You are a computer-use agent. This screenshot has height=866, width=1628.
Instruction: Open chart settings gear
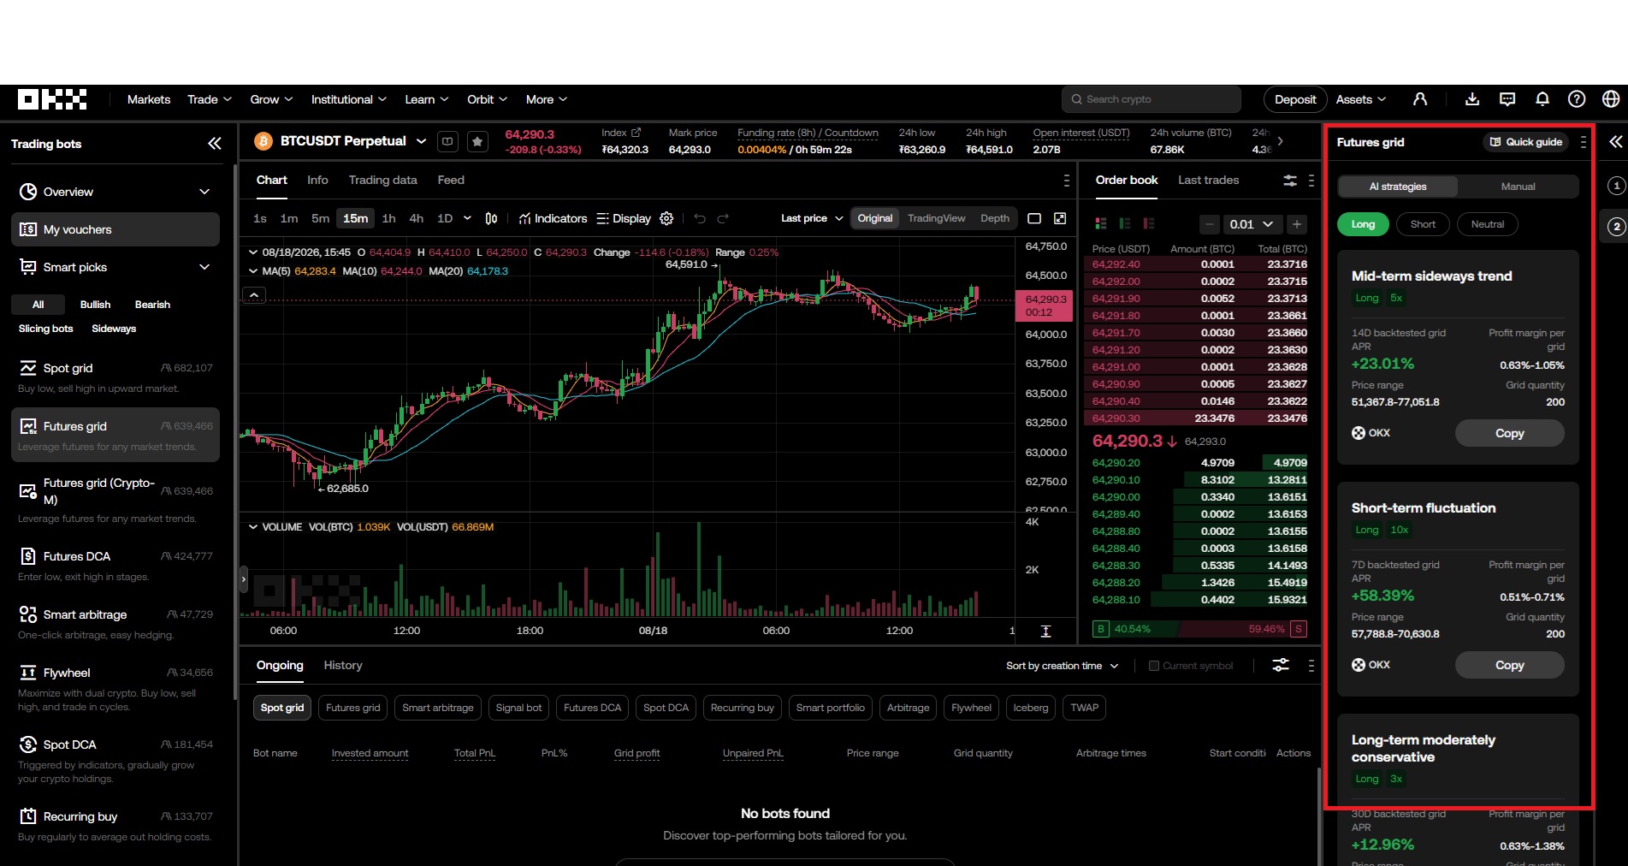666,218
